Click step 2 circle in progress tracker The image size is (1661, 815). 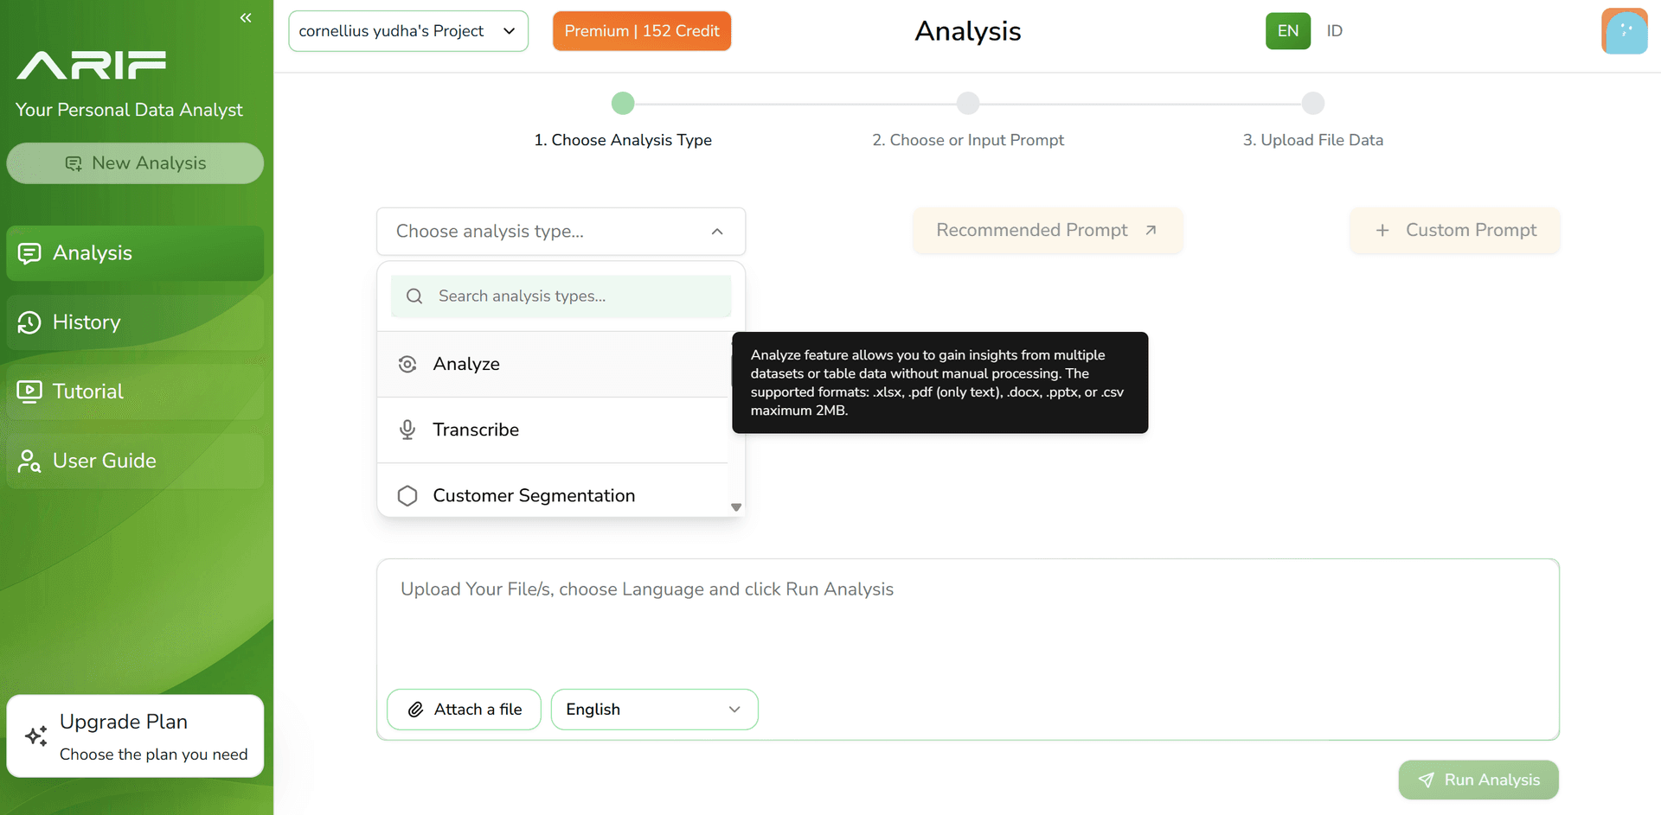968,104
